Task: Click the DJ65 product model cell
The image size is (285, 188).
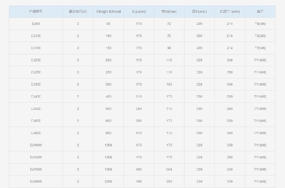Action: click(x=36, y=24)
